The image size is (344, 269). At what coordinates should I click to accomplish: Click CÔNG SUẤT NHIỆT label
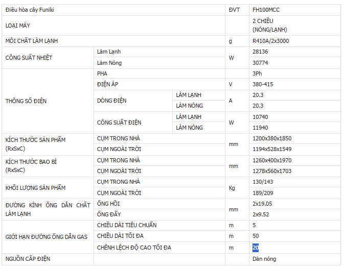click(x=29, y=58)
